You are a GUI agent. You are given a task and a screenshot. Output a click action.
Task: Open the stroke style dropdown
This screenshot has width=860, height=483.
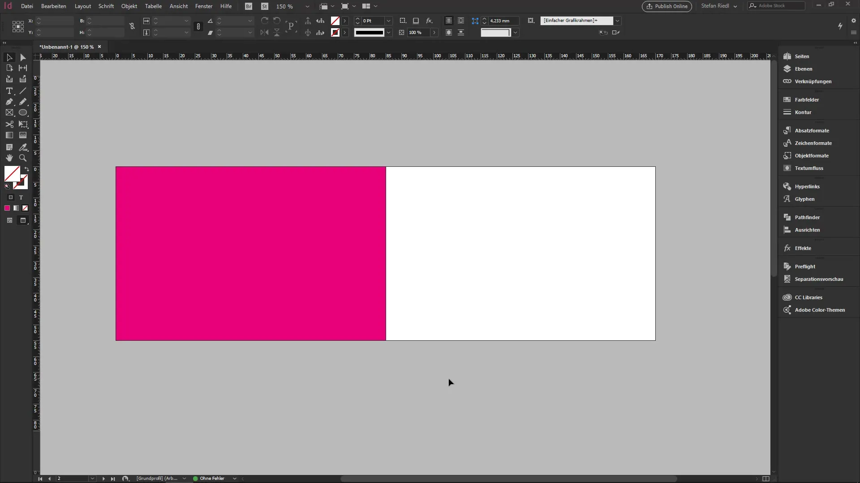(x=389, y=32)
